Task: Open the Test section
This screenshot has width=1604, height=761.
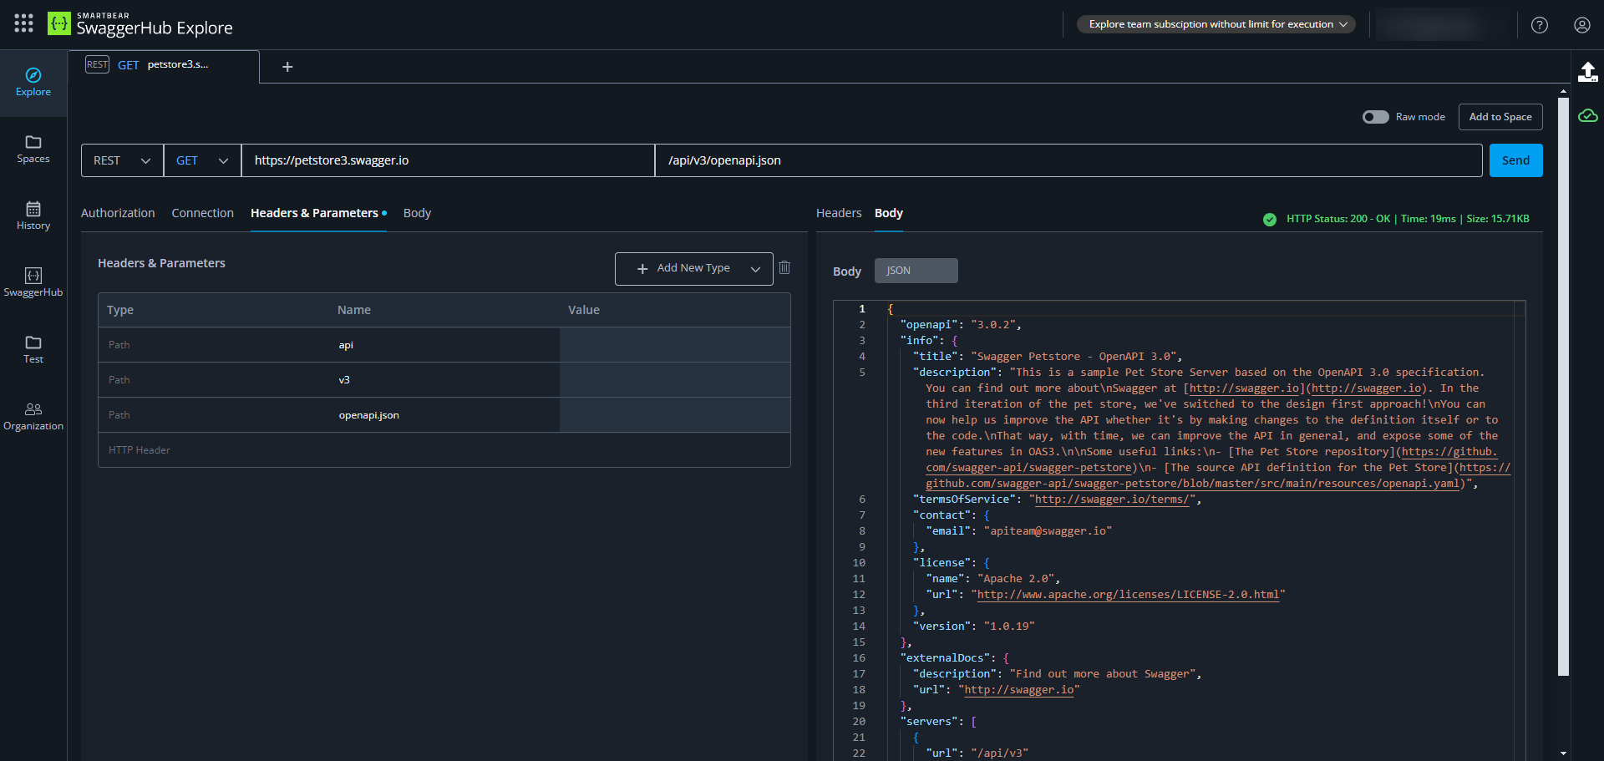Action: pyautogui.click(x=33, y=349)
